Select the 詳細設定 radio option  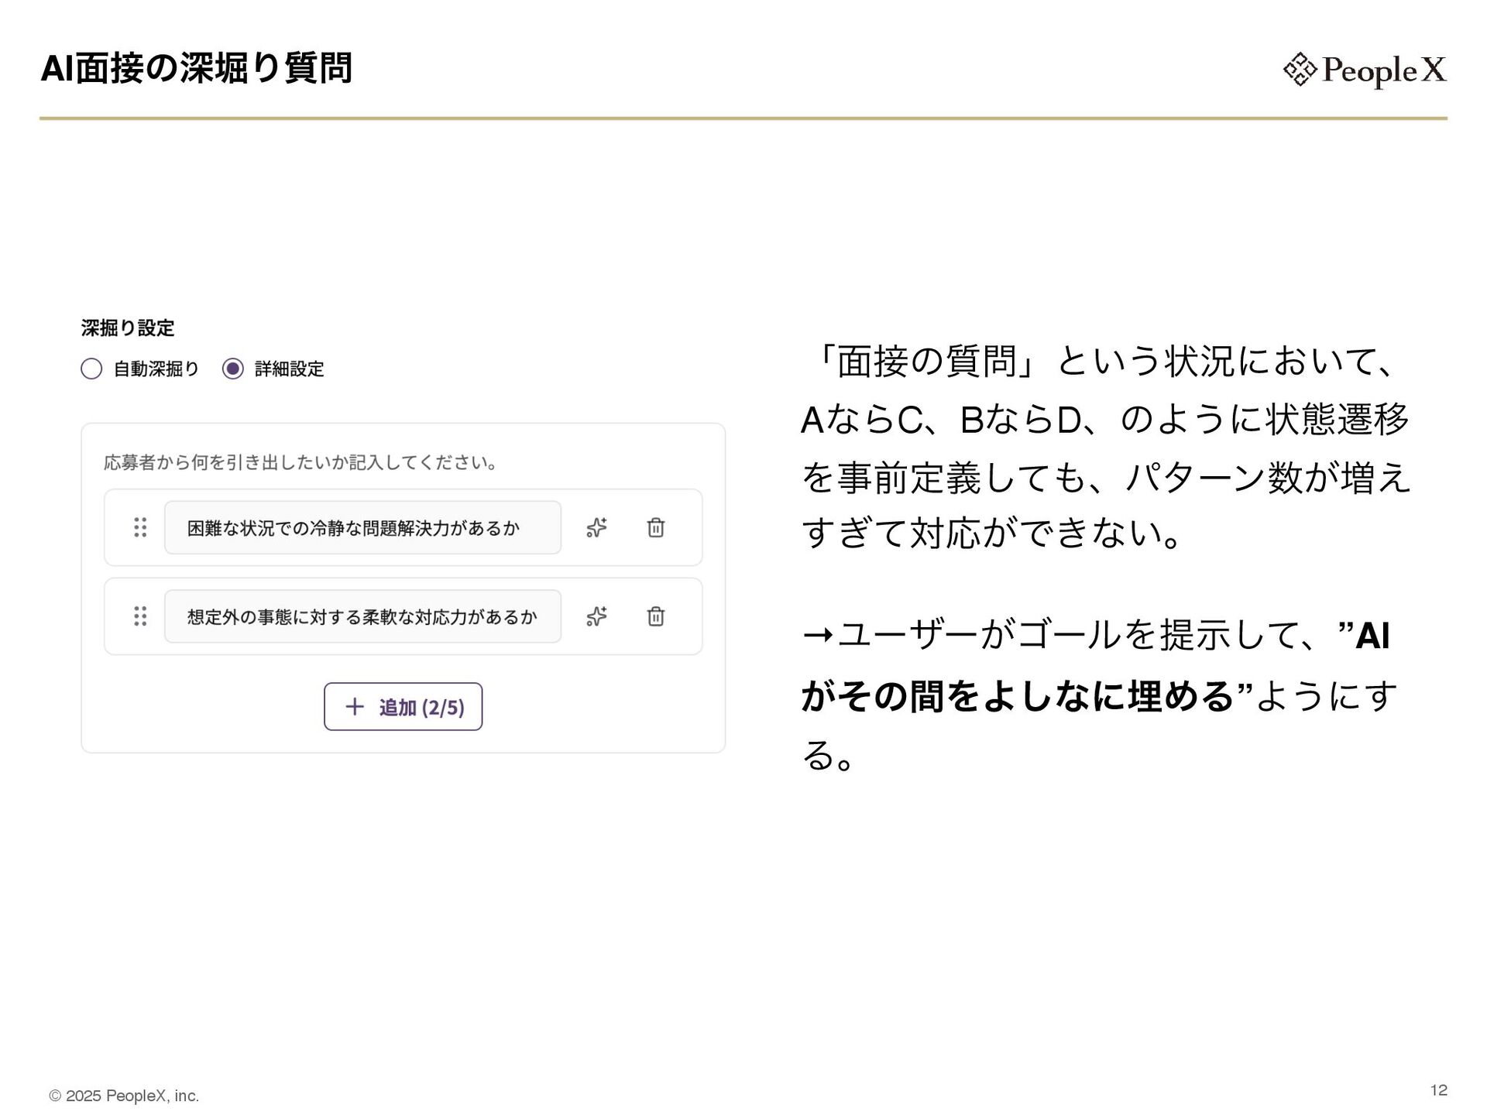tap(233, 369)
